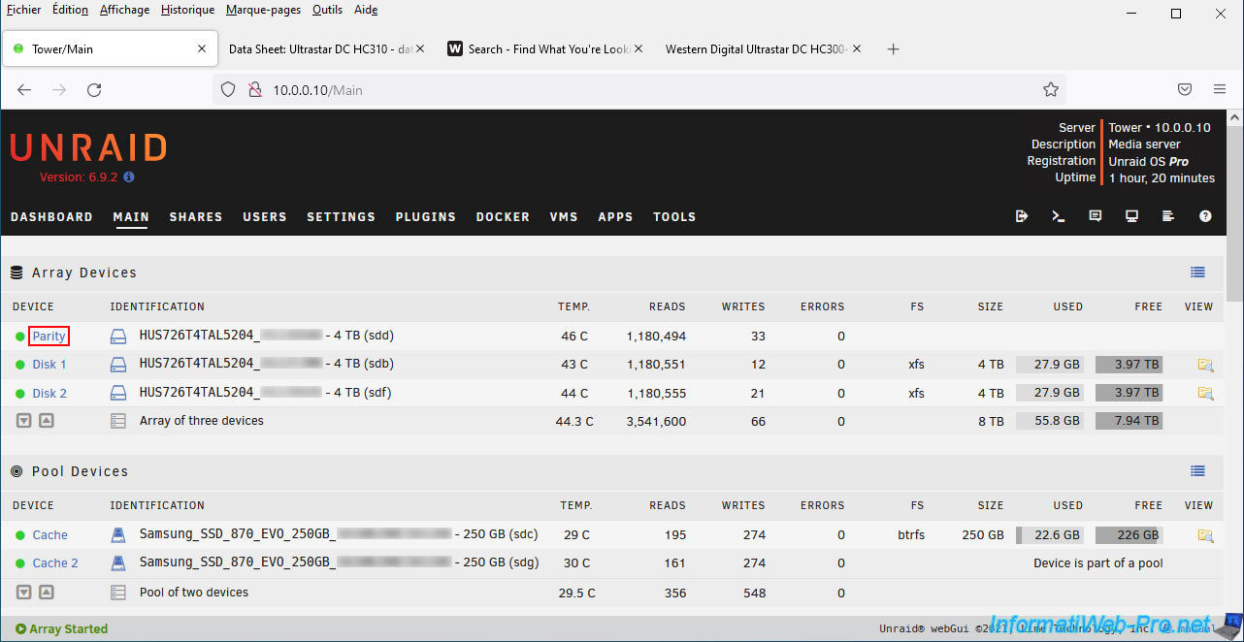This screenshot has width=1244, height=642.
Task: Click the info icon next to Version 6.9.2
Action: tap(129, 177)
